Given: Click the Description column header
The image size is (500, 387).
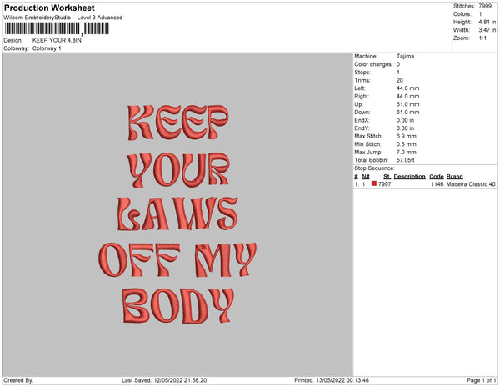Looking at the screenshot, I should coord(409,177).
